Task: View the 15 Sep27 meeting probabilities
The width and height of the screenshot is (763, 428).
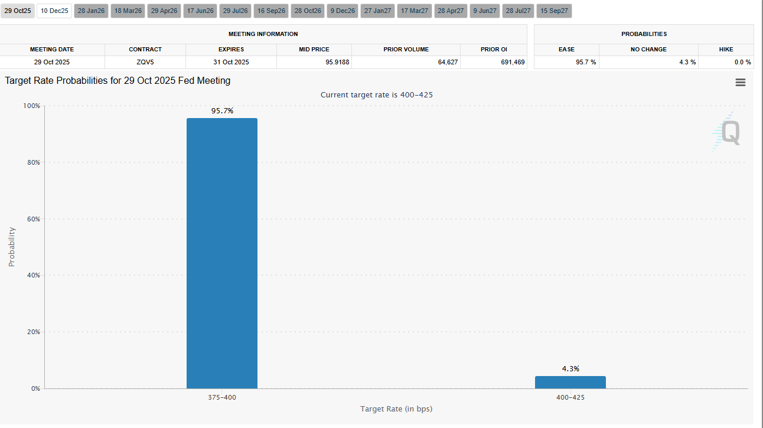Action: click(x=554, y=10)
